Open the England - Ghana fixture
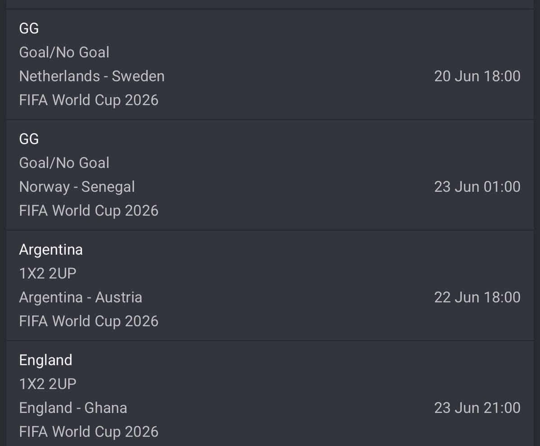The width and height of the screenshot is (540, 446). [73, 408]
